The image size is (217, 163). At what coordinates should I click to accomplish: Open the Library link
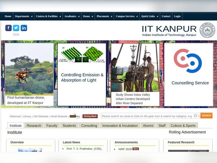(x=27, y=116)
